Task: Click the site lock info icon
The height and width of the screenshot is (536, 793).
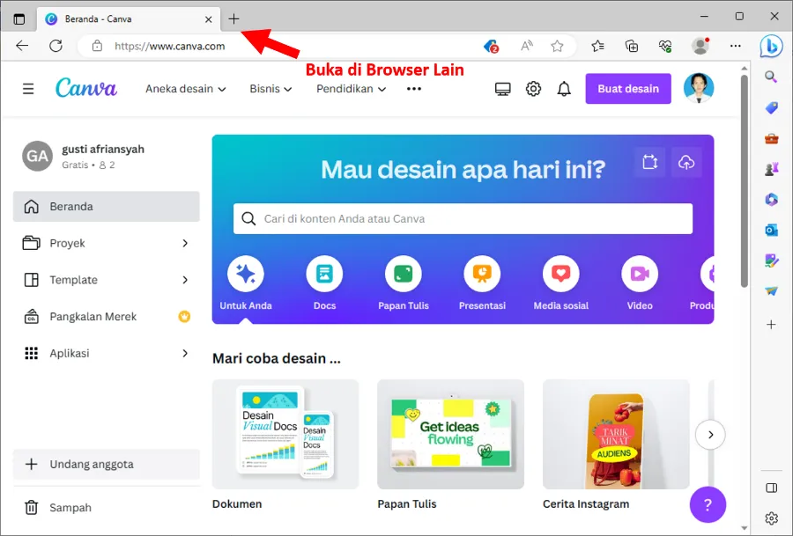Action: tap(97, 46)
